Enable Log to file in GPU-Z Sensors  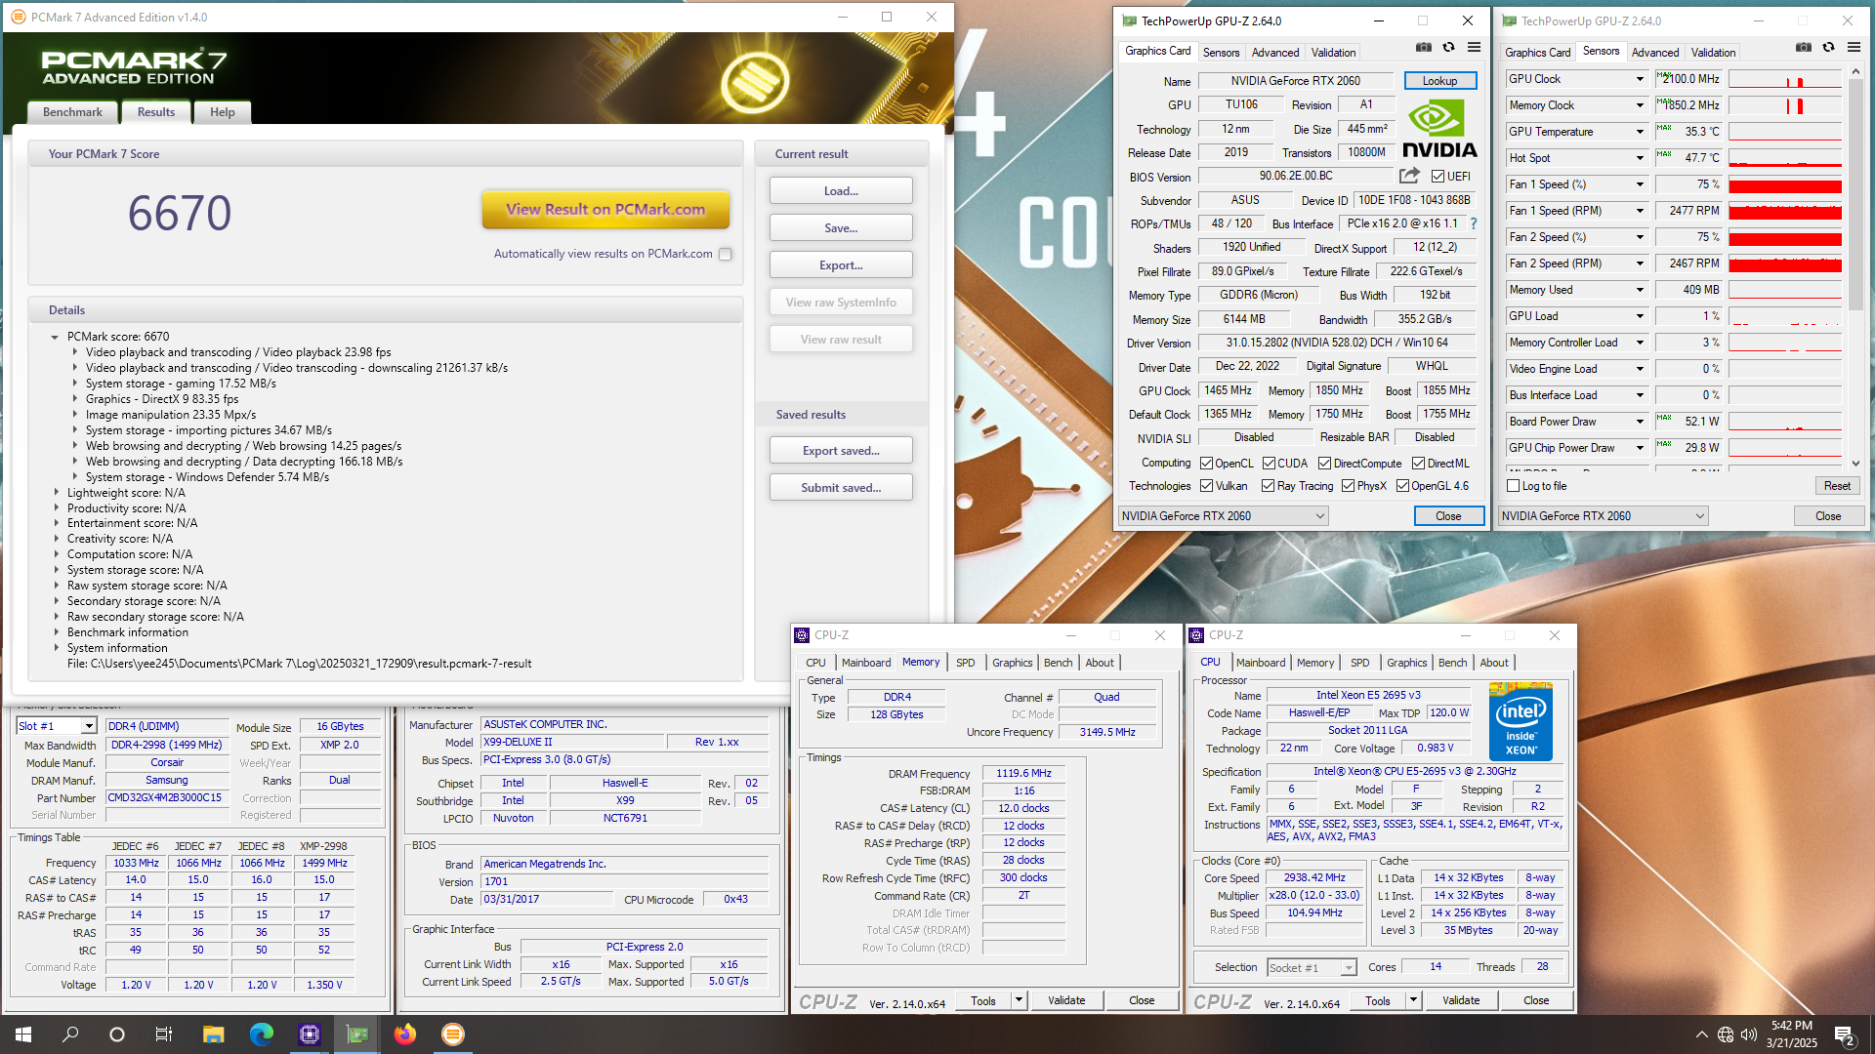1514,486
